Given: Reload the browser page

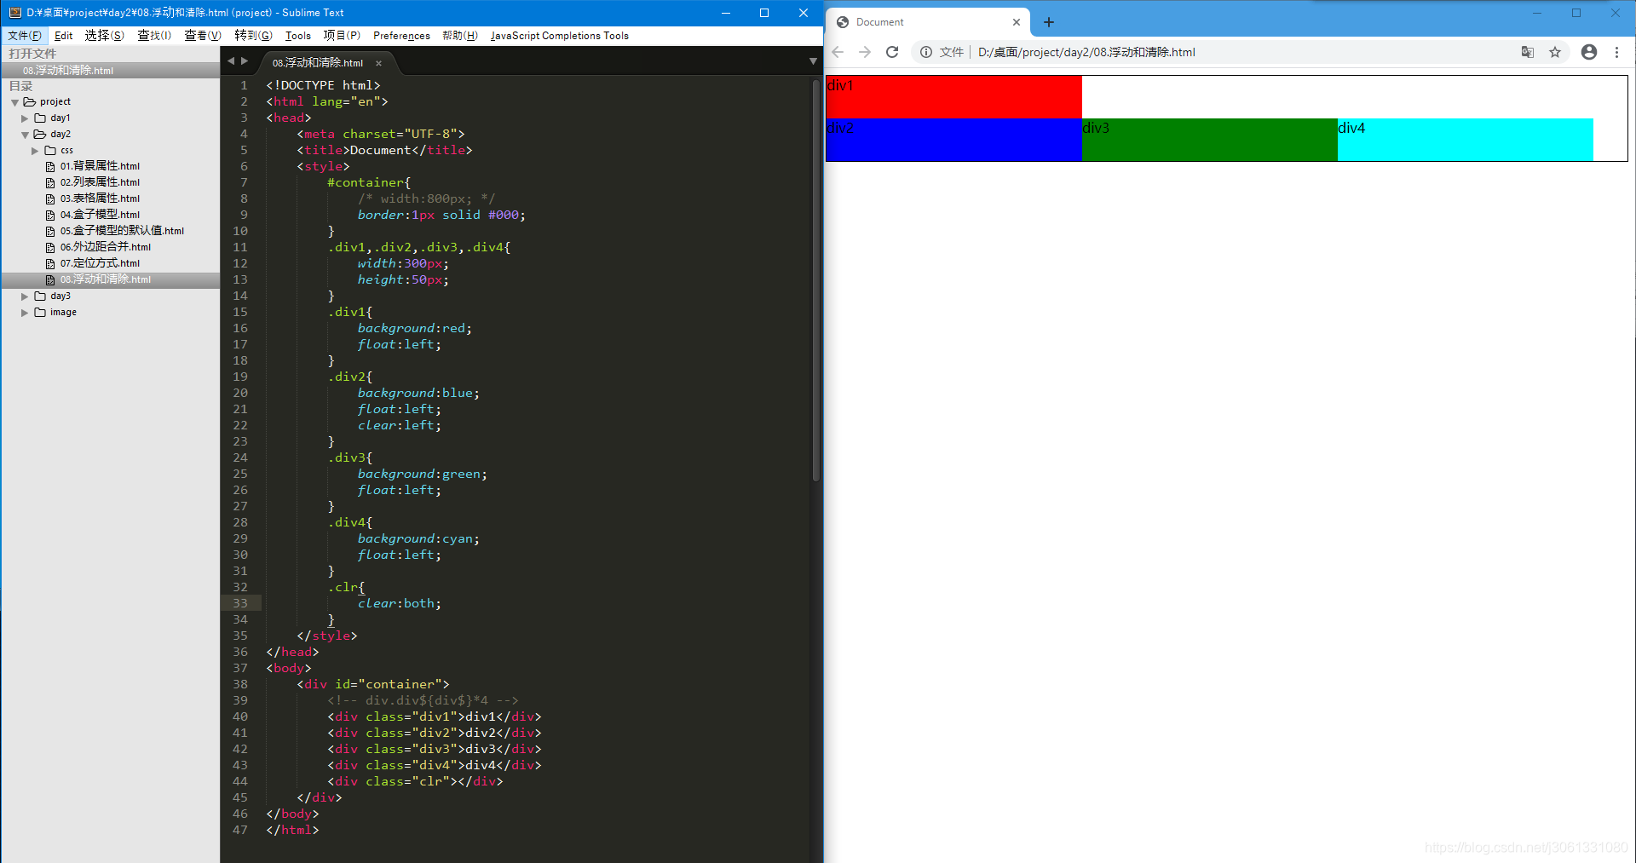Looking at the screenshot, I should [x=892, y=52].
